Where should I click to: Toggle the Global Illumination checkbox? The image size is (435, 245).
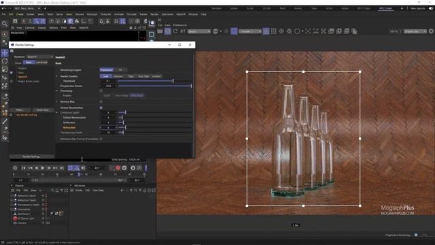[x=101, y=108]
